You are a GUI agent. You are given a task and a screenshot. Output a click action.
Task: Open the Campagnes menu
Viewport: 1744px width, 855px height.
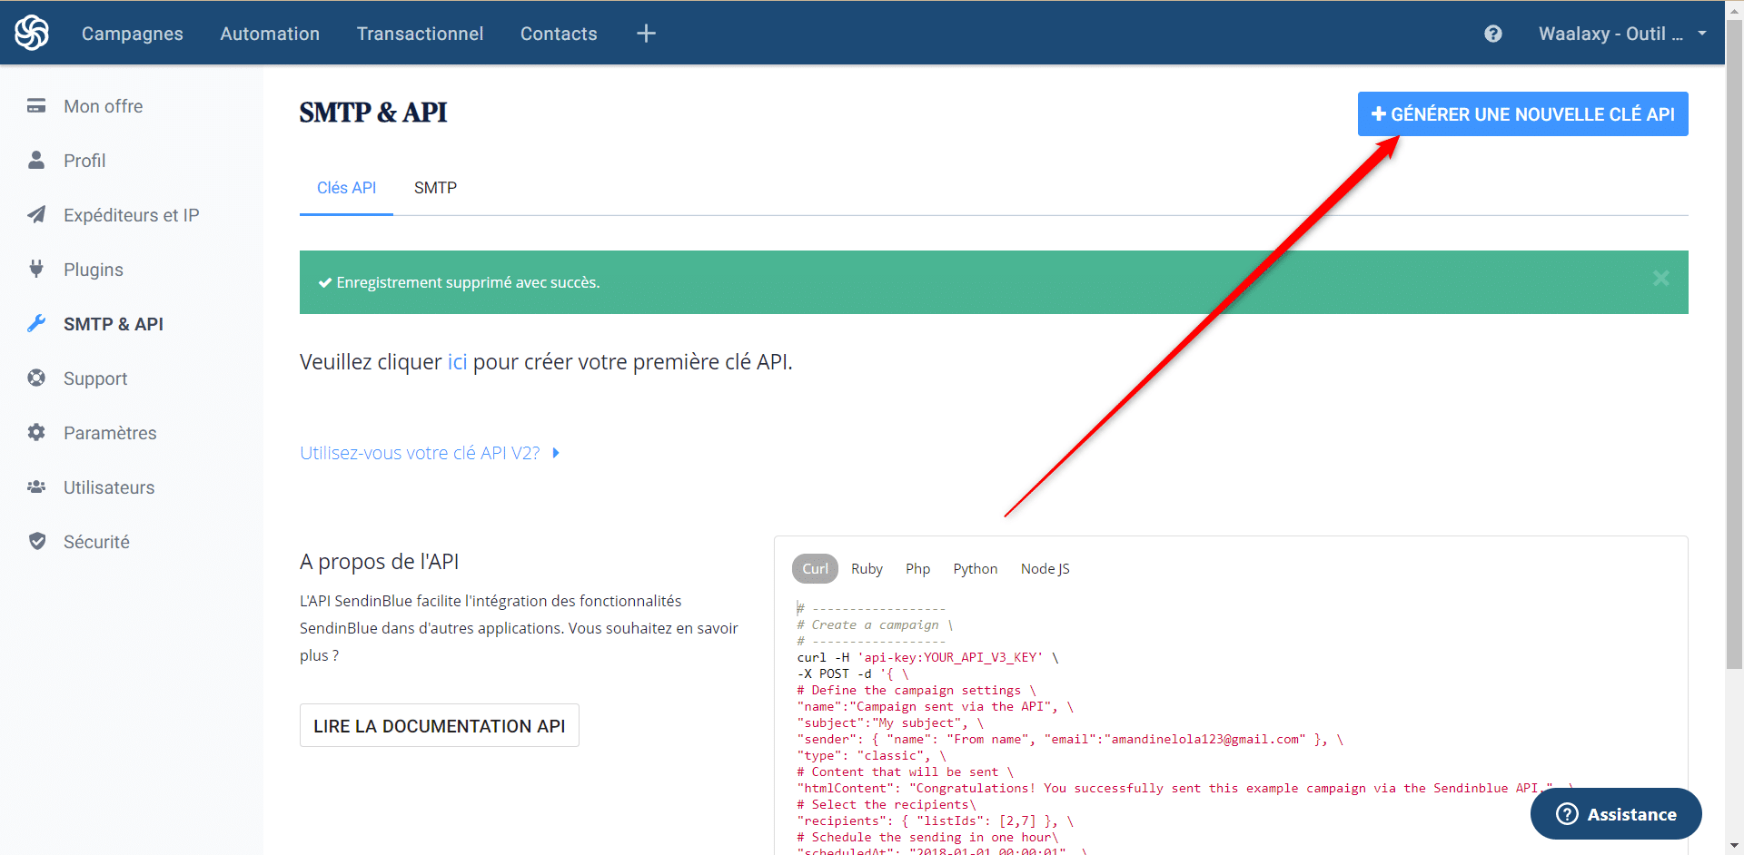[133, 34]
